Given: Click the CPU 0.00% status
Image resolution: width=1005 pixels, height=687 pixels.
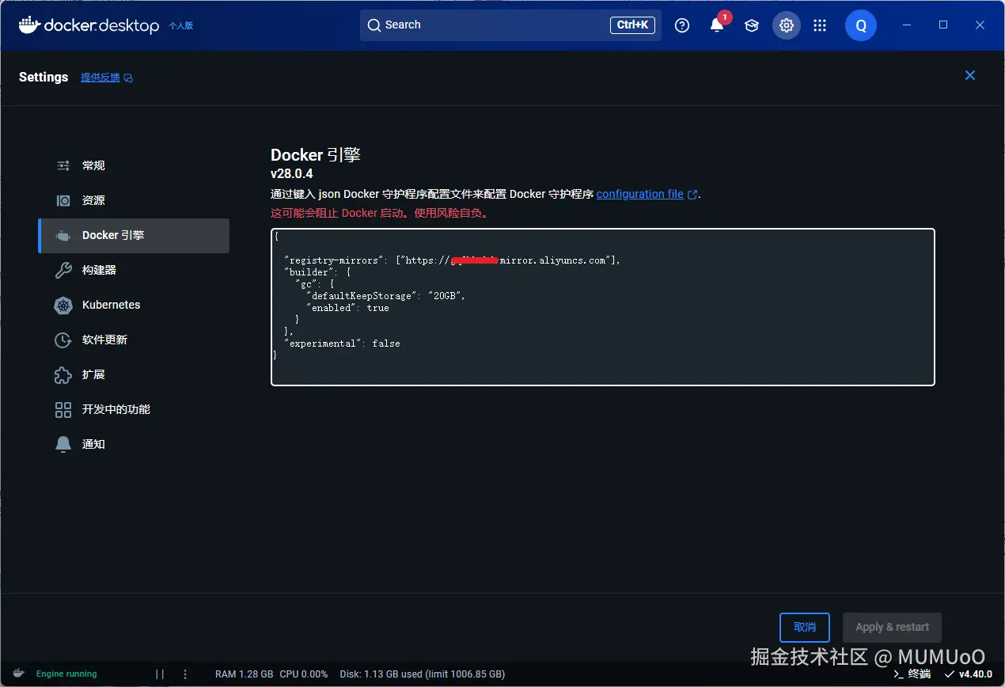Looking at the screenshot, I should [x=304, y=674].
